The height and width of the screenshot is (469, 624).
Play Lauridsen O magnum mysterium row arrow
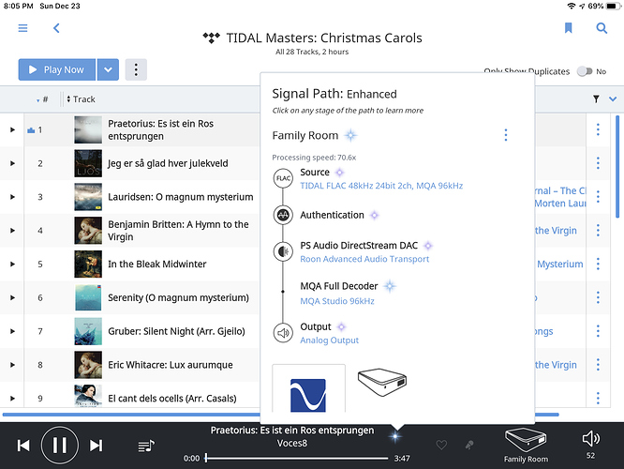tap(12, 197)
